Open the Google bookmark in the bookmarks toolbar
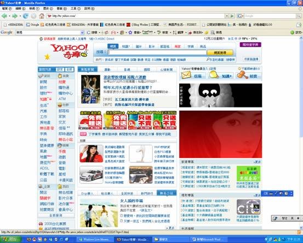 (x=32, y=25)
